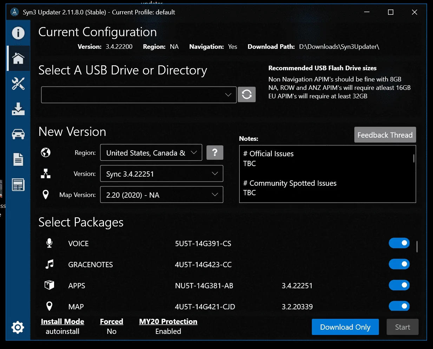Open the Utility tools wrench sidebar icon
This screenshot has width=433, height=349.
18,84
